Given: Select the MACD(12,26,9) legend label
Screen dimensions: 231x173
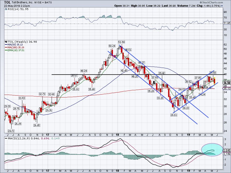Looking at the screenshot, I should tap(32, 139).
